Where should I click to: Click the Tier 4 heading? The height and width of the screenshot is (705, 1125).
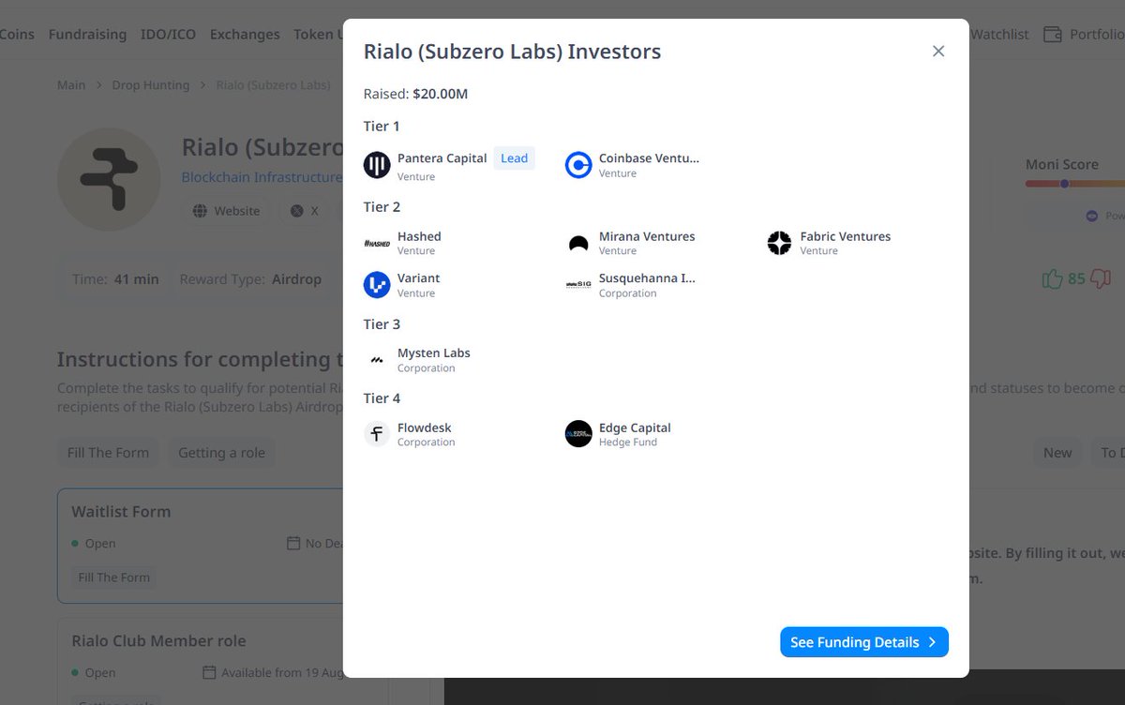tap(382, 398)
